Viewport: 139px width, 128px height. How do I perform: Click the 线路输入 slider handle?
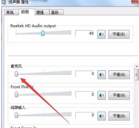(x=16, y=115)
